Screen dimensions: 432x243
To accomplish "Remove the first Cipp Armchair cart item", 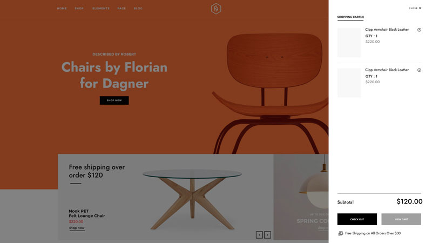I will [419, 30].
